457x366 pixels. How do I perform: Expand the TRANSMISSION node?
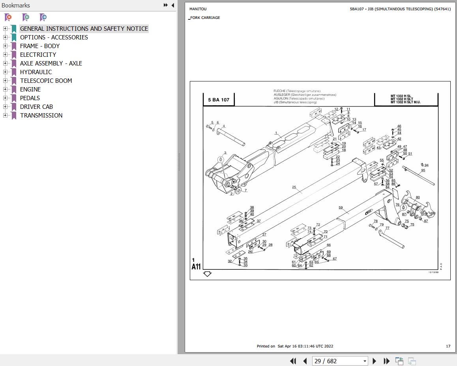5,115
